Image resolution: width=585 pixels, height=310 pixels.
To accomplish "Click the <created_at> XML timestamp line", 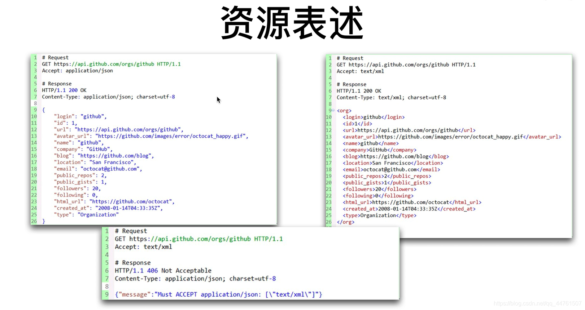I will tap(409, 209).
